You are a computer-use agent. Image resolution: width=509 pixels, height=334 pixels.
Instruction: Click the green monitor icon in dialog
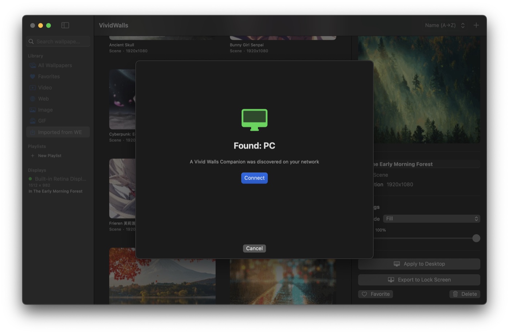[254, 120]
